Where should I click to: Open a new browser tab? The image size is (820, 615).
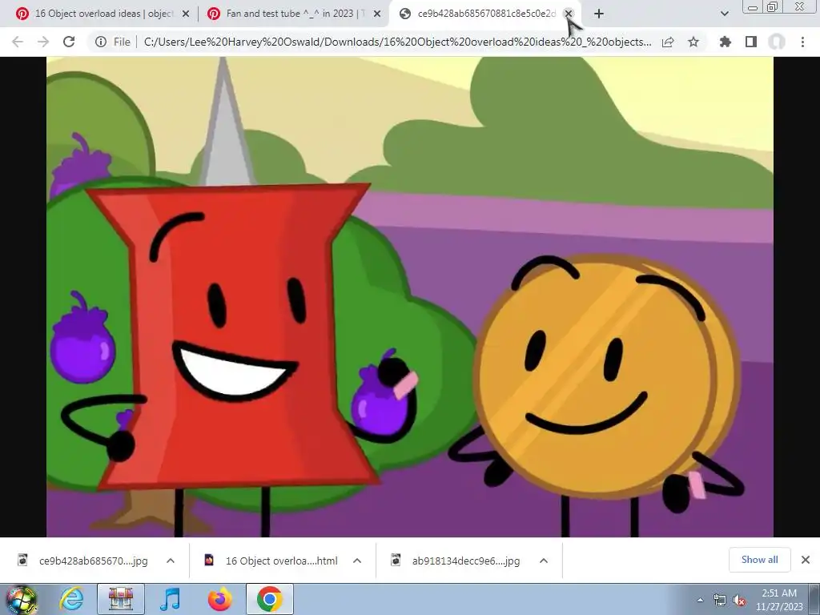(x=599, y=14)
